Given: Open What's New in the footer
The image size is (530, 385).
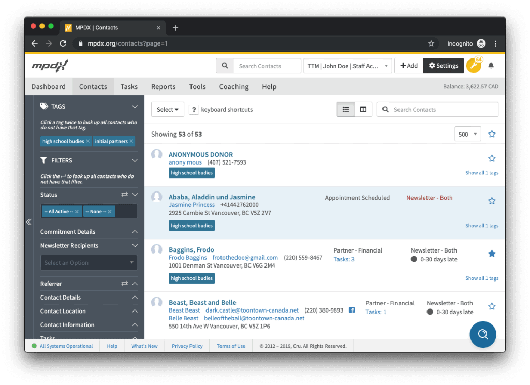Looking at the screenshot, I should point(145,346).
